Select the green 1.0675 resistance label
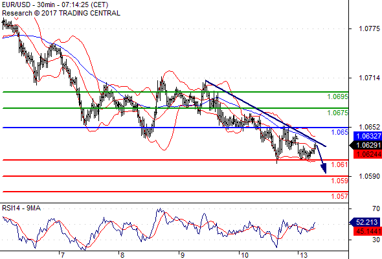The height and width of the screenshot is (259, 382). coord(337,113)
